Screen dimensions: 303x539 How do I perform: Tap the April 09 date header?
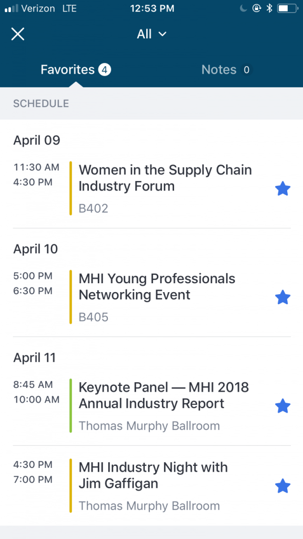click(36, 140)
